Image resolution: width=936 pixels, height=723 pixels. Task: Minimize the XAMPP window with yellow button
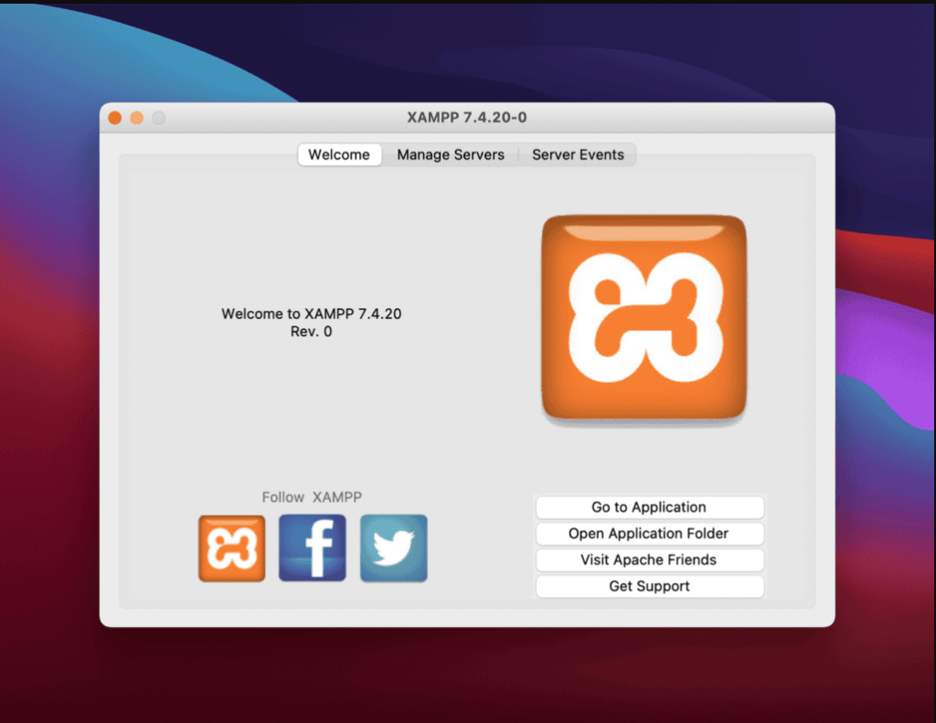tap(137, 118)
